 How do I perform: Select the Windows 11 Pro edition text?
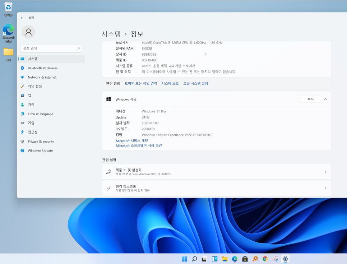pos(154,111)
